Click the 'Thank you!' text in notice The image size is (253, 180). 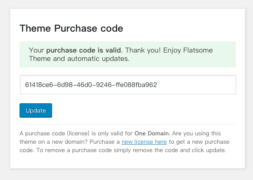pos(143,50)
